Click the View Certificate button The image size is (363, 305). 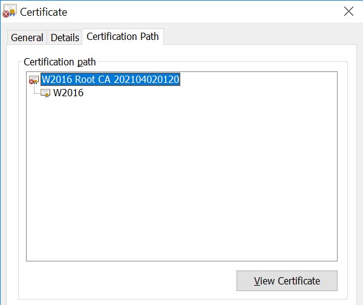(x=287, y=281)
